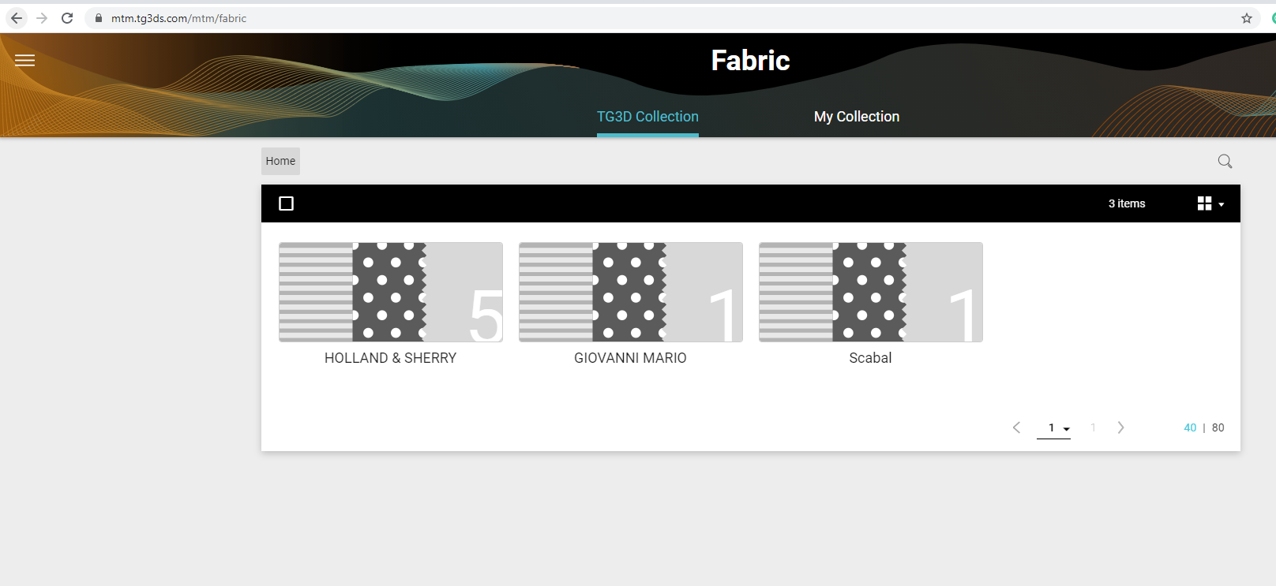Go to next page chevron
Viewport: 1276px width, 586px height.
coord(1120,427)
